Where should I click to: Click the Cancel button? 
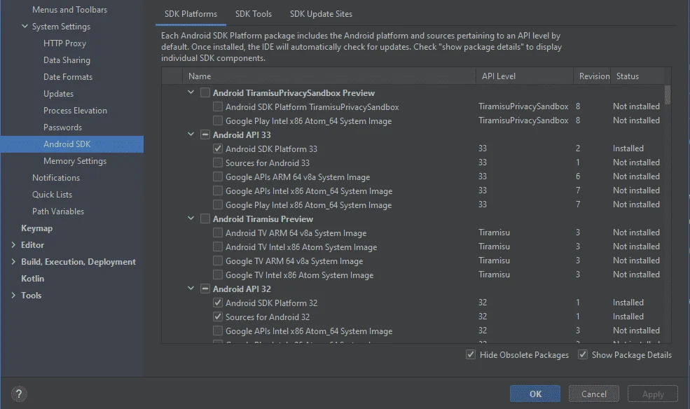coord(593,394)
